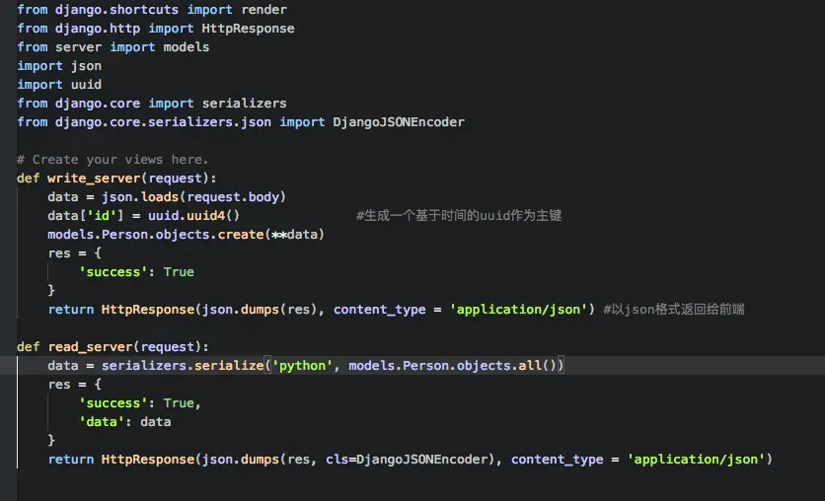Screen dimensions: 825x501
Task: Click 'True' in write_server's success entry
Action: (x=179, y=272)
